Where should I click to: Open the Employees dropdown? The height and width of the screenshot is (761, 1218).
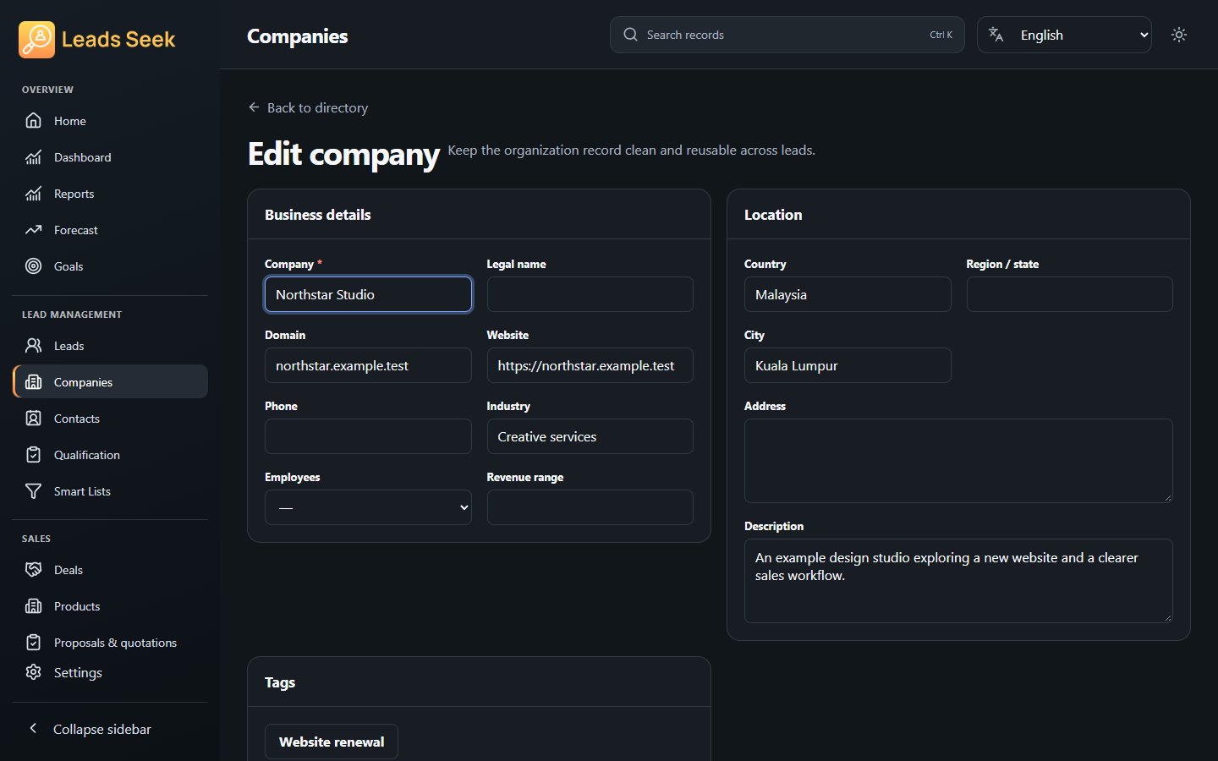[368, 507]
